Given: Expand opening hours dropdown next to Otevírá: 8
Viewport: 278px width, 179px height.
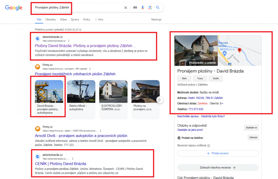Looking at the screenshot, I should point(223,104).
